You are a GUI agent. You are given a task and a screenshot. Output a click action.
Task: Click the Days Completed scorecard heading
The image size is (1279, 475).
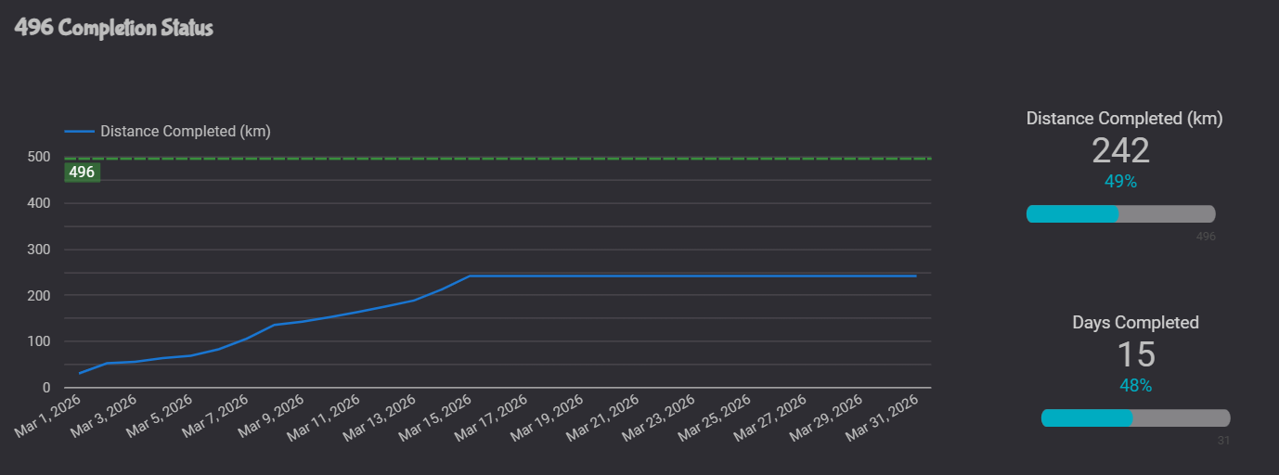click(x=1135, y=323)
